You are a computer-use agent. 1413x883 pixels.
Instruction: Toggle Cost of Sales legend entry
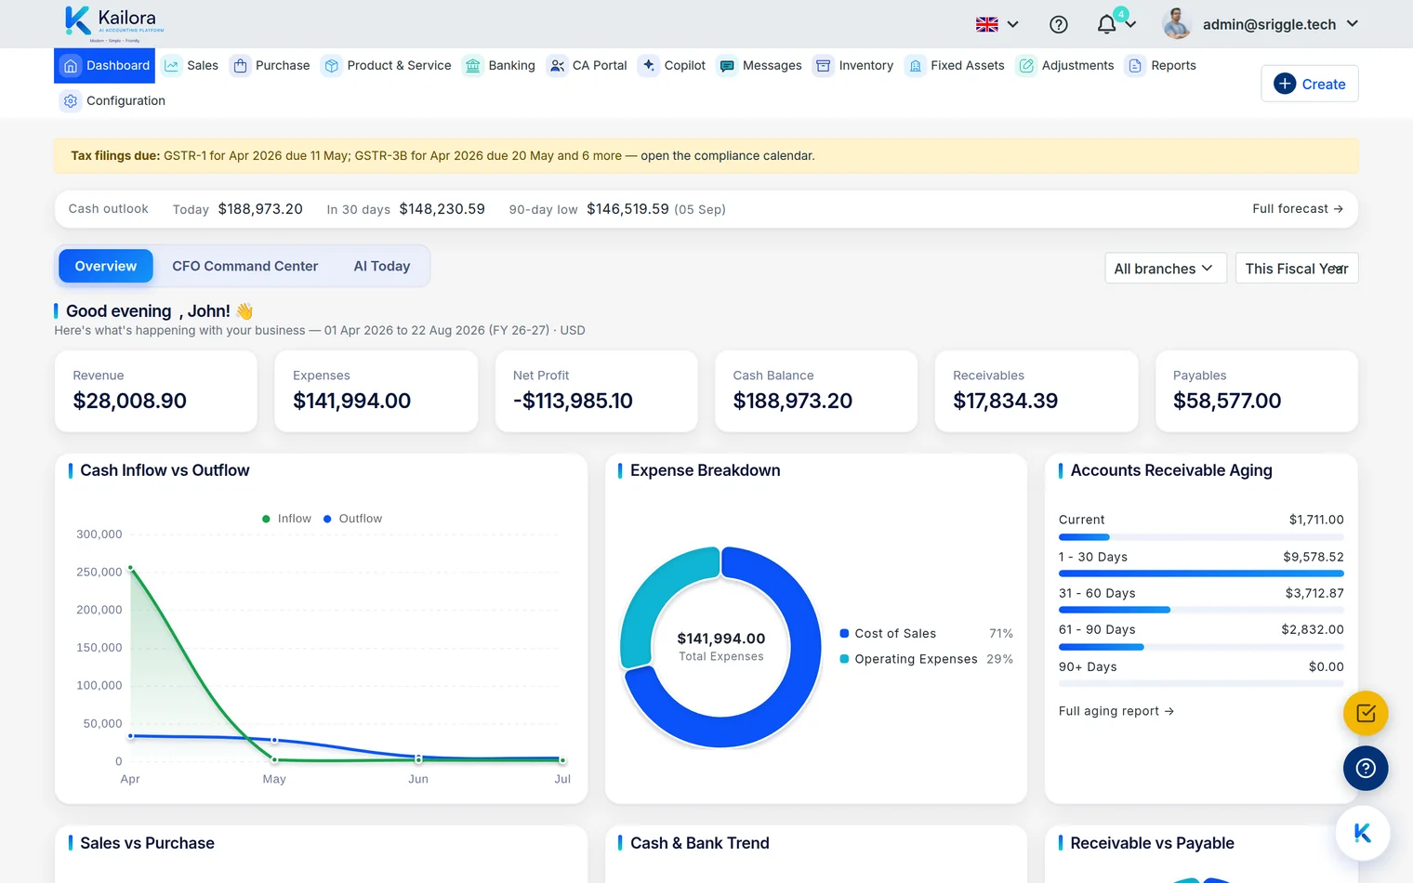pos(926,634)
